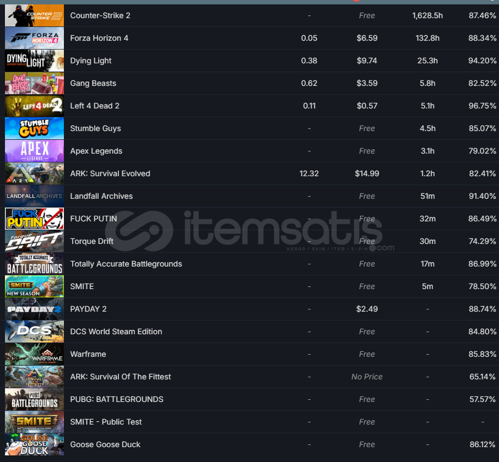The height and width of the screenshot is (462, 499).
Task: Select the $2.49 price for PAYDAY 2
Action: point(367,309)
